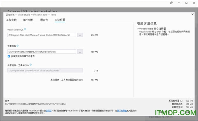Minimize the Visual Studio Installer window
This screenshot has width=198, height=121.
click(x=179, y=3)
